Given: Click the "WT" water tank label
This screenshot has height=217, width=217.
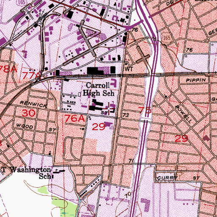Looking at the screenshot, I should click(x=129, y=69).
